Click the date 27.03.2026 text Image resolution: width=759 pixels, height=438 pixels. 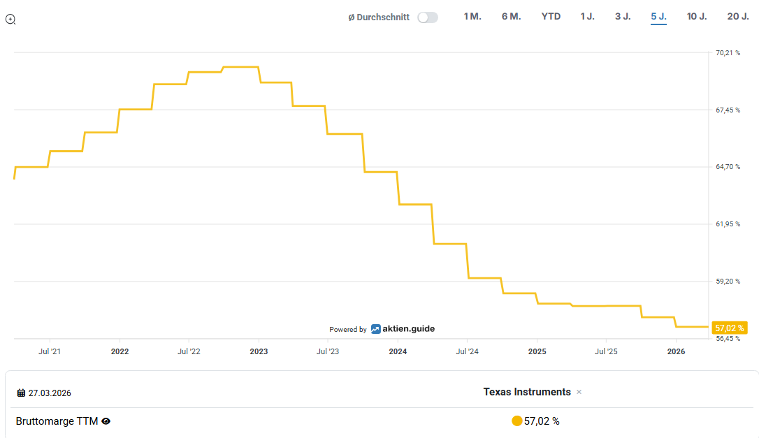[50, 393]
